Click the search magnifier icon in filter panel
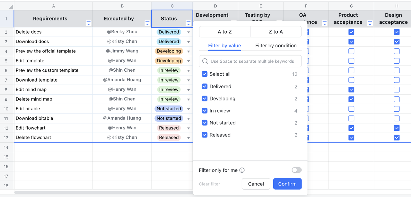Image resolution: width=411 pixels, height=197 pixels. click(205, 61)
